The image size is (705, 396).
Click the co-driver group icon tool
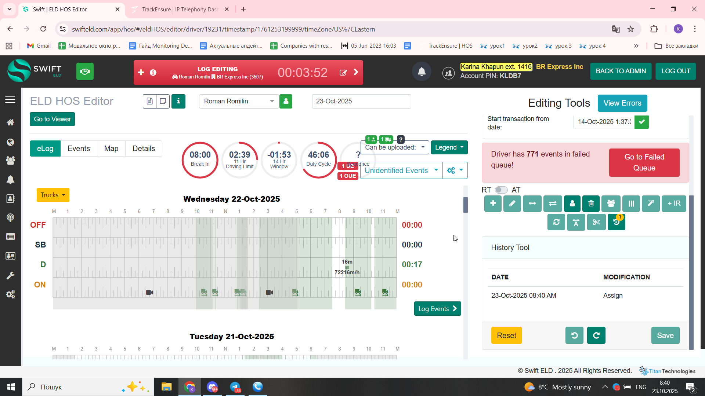click(611, 203)
